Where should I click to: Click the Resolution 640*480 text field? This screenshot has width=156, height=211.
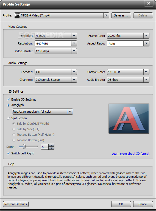pyautogui.click(x=53, y=44)
